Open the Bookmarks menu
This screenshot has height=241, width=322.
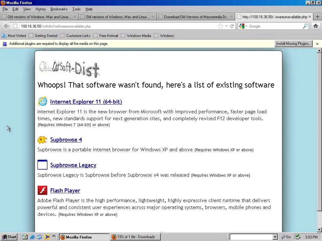pos(59,9)
